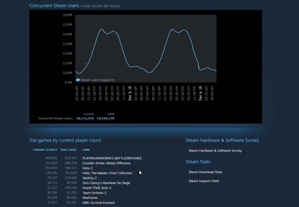
Task: Open the Steam Hardware & Software Survey link
Action: coord(215,151)
